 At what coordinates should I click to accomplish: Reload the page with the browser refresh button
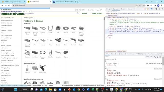pyautogui.click(x=9, y=6)
